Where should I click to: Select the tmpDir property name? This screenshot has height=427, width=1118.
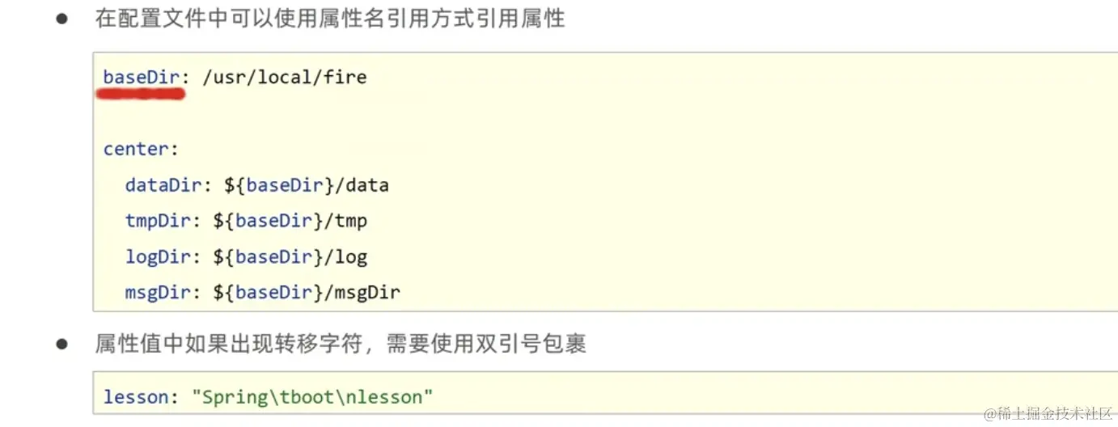(x=157, y=221)
